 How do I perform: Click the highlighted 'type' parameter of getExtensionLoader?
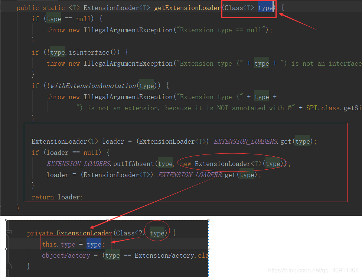(265, 8)
